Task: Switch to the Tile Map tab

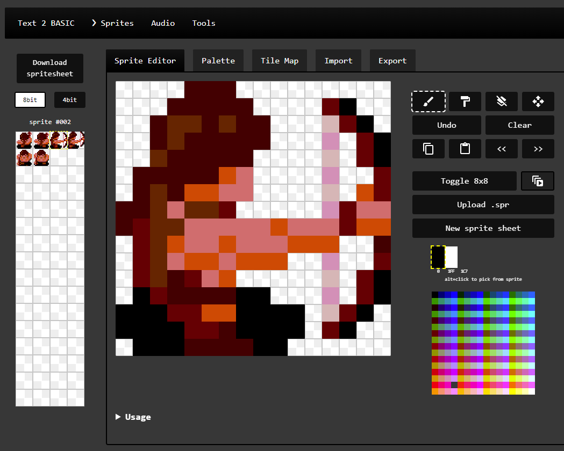Action: pyautogui.click(x=279, y=61)
